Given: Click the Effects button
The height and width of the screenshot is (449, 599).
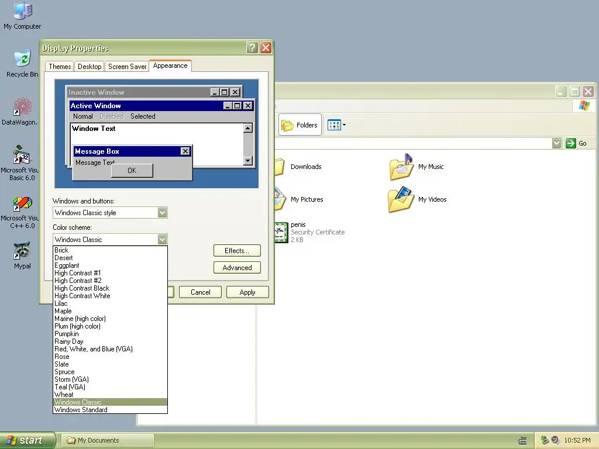Looking at the screenshot, I should tap(237, 251).
